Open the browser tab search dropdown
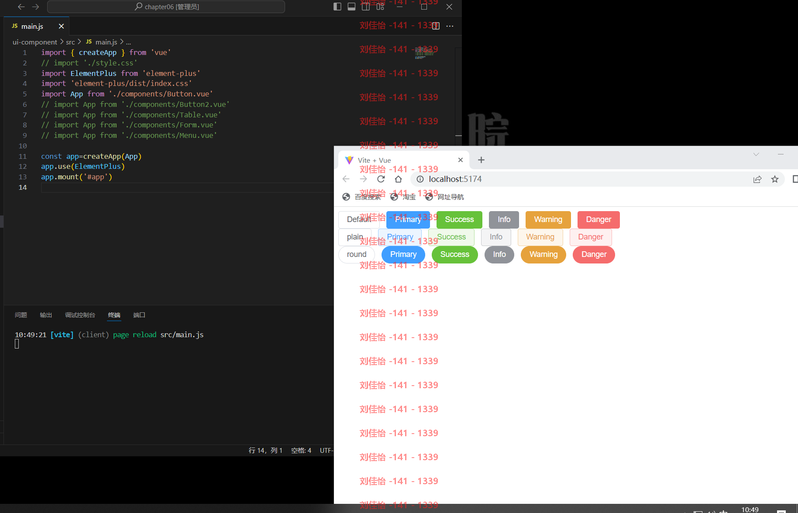Screen dimensions: 798x513 click(756, 154)
